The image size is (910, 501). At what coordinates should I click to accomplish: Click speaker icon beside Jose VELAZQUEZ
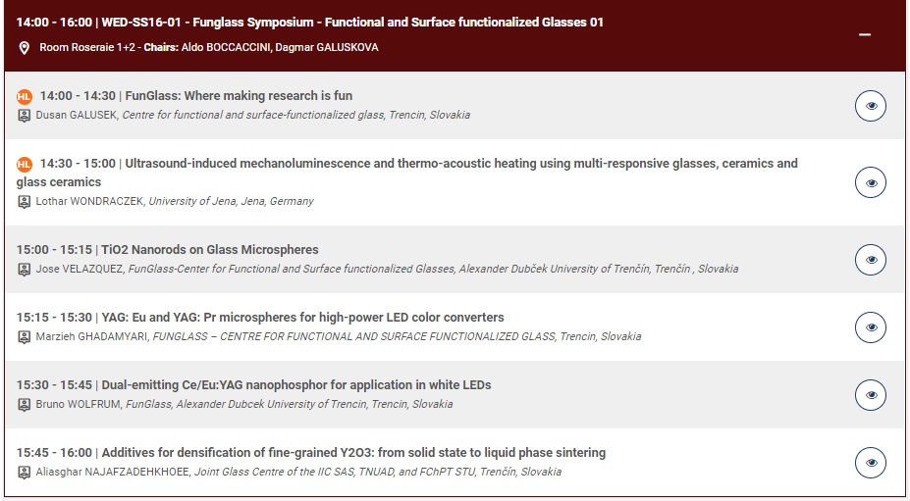tap(24, 269)
